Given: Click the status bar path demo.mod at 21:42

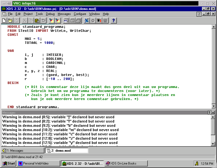Looking at the screenshot, I should [x=22, y=157].
